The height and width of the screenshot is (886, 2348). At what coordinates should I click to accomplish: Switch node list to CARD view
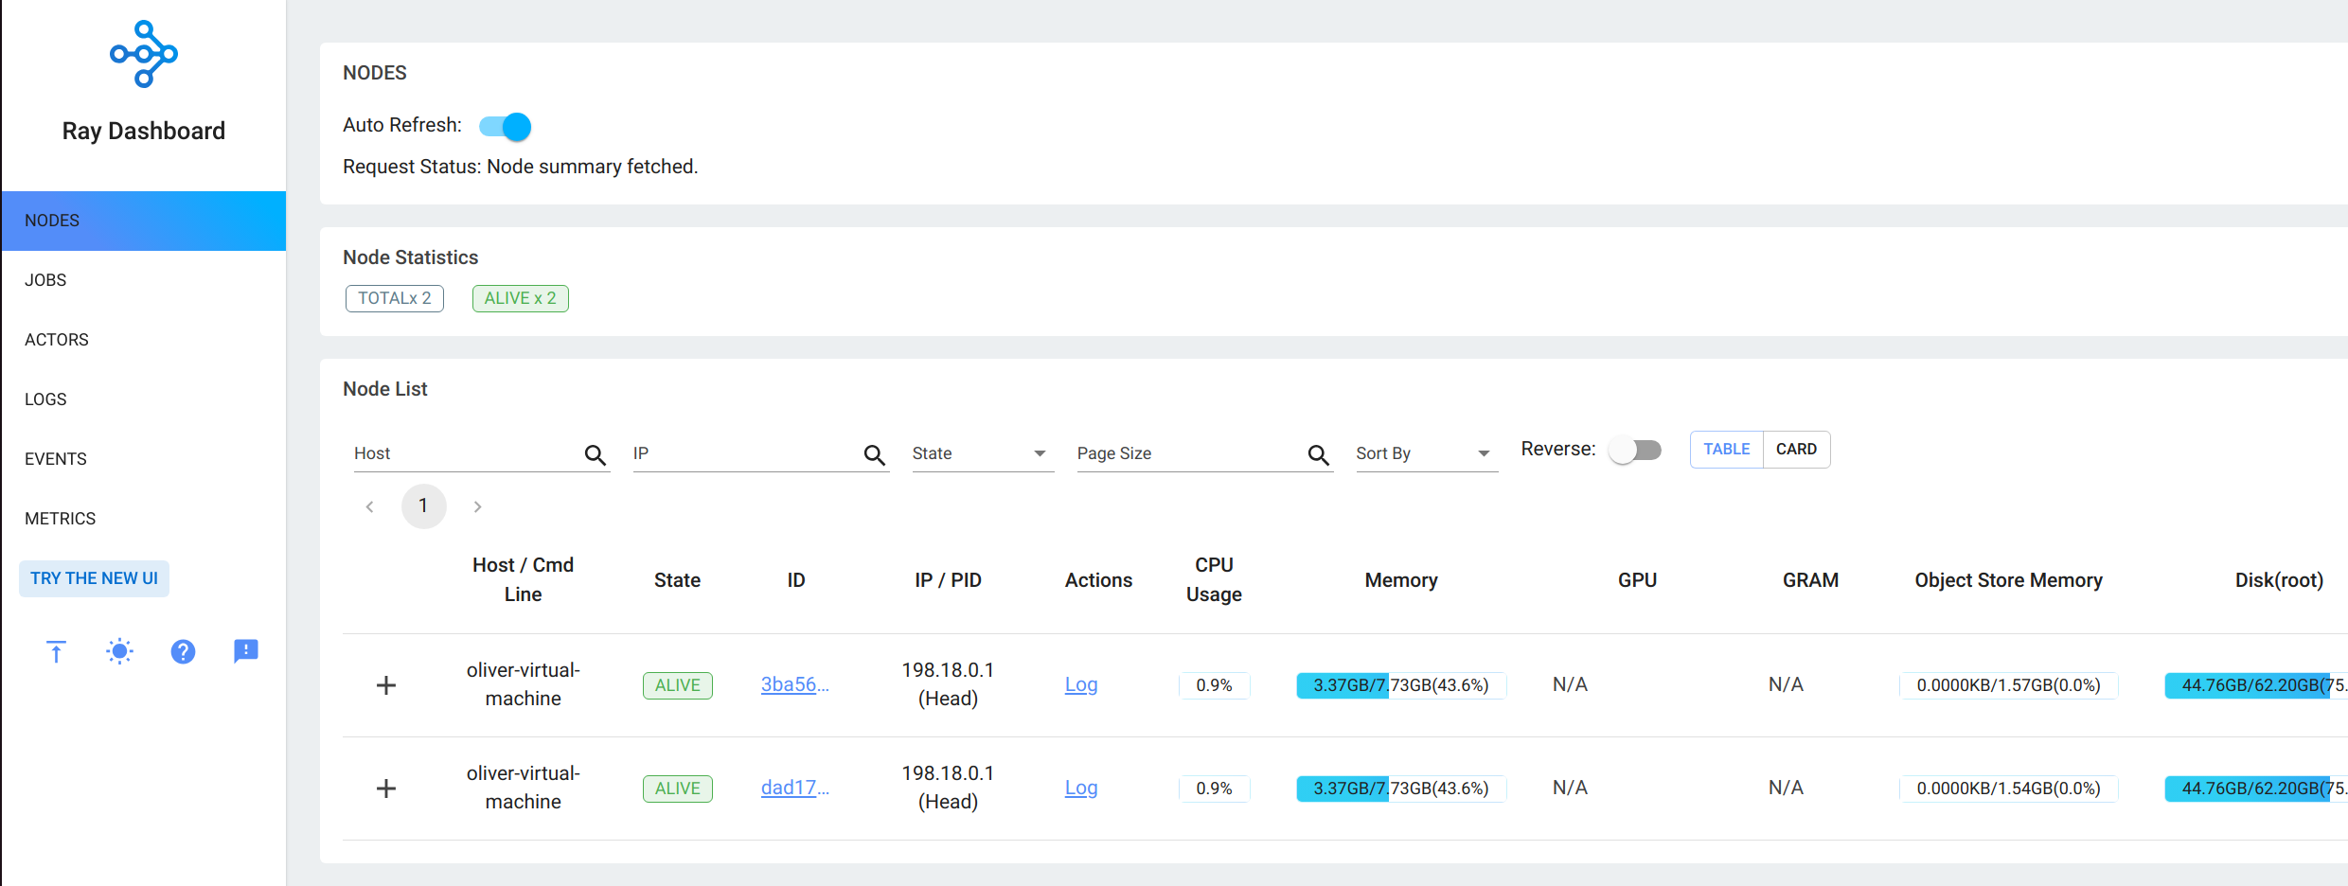click(x=1796, y=450)
